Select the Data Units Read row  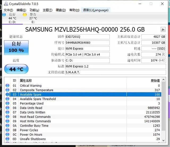83,108
